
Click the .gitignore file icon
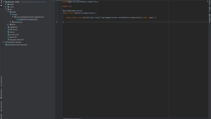tap(9, 27)
